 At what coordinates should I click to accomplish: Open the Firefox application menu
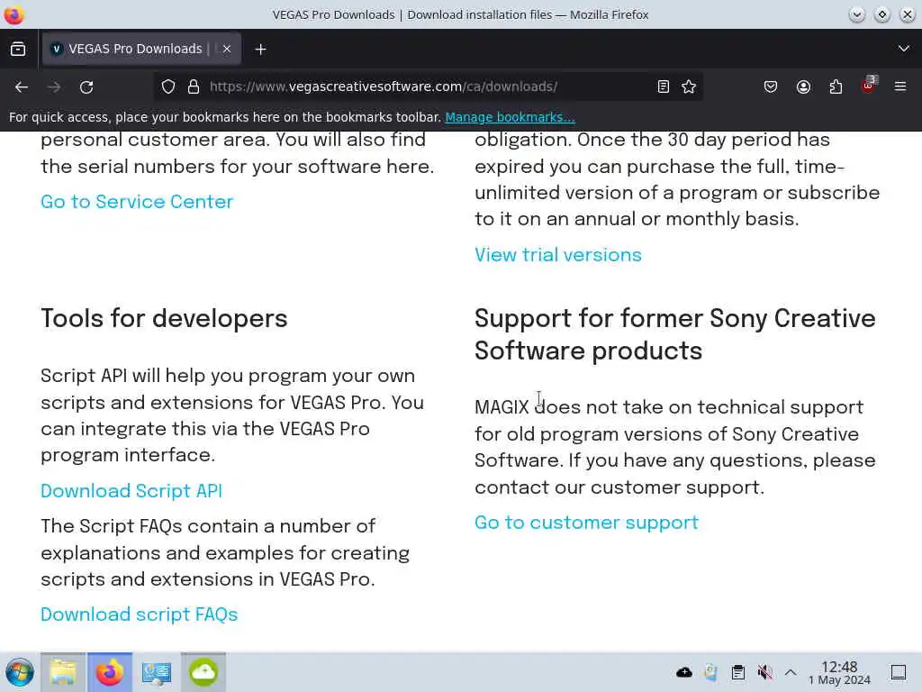[x=900, y=86]
